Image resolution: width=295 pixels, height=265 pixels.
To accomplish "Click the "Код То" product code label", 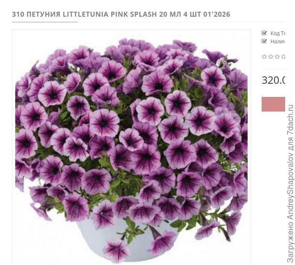I will click(x=277, y=33).
